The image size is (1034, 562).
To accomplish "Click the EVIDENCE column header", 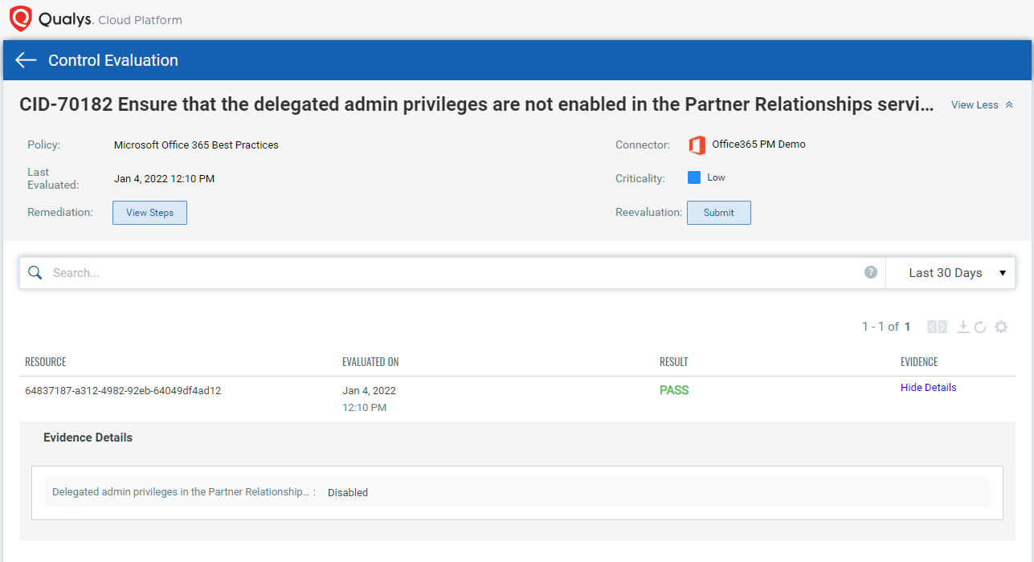I will (919, 362).
